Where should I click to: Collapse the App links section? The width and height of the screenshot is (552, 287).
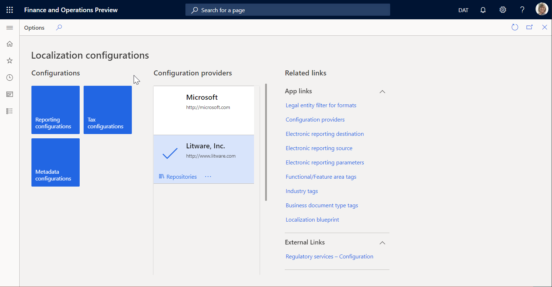(382, 91)
